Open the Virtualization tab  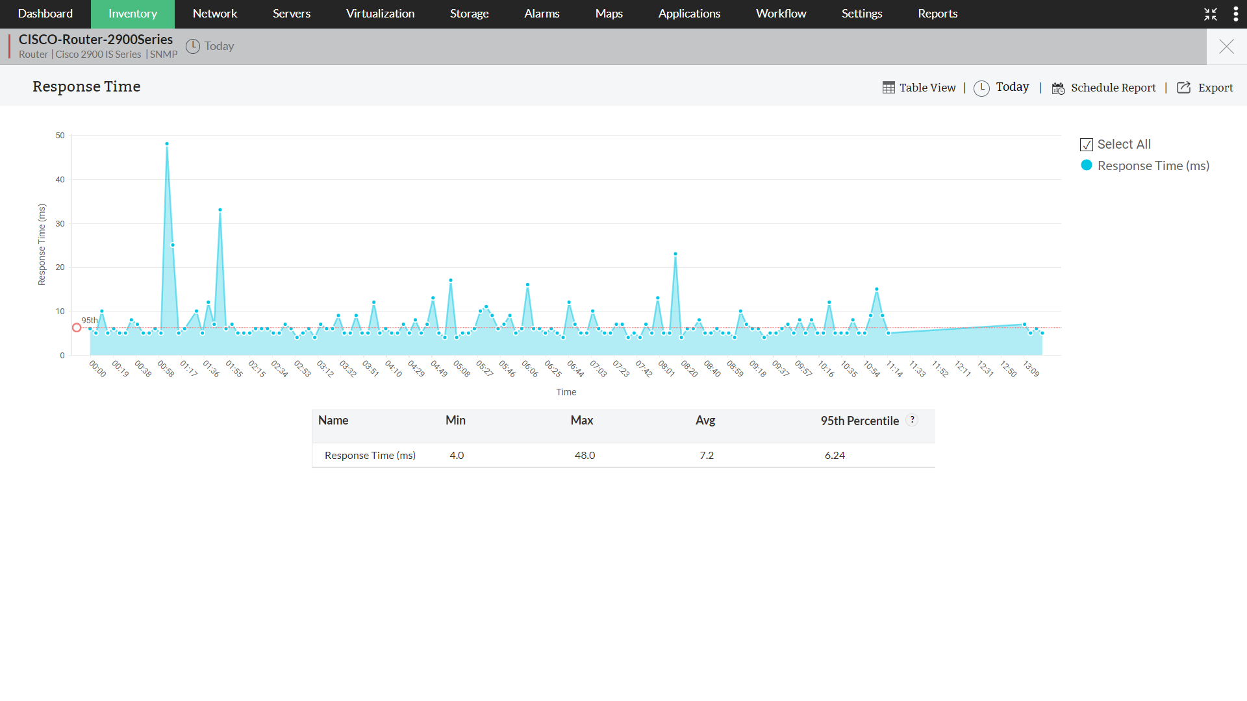[x=380, y=14]
